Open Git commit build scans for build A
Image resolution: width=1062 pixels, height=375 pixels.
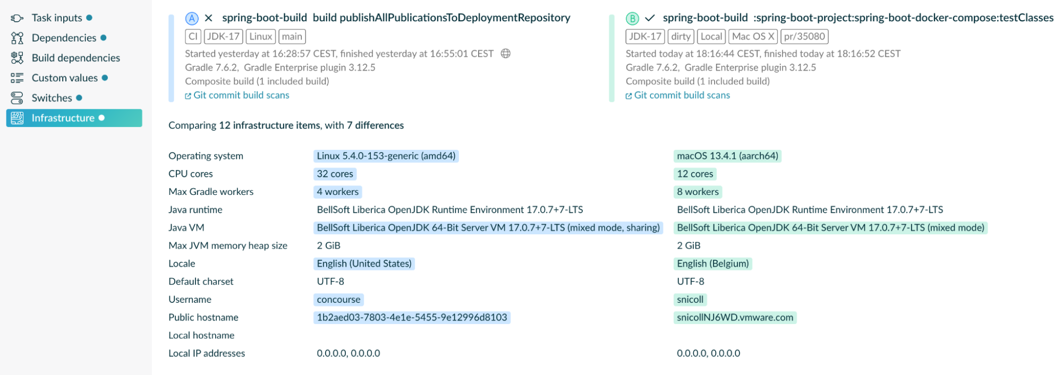[x=241, y=96]
